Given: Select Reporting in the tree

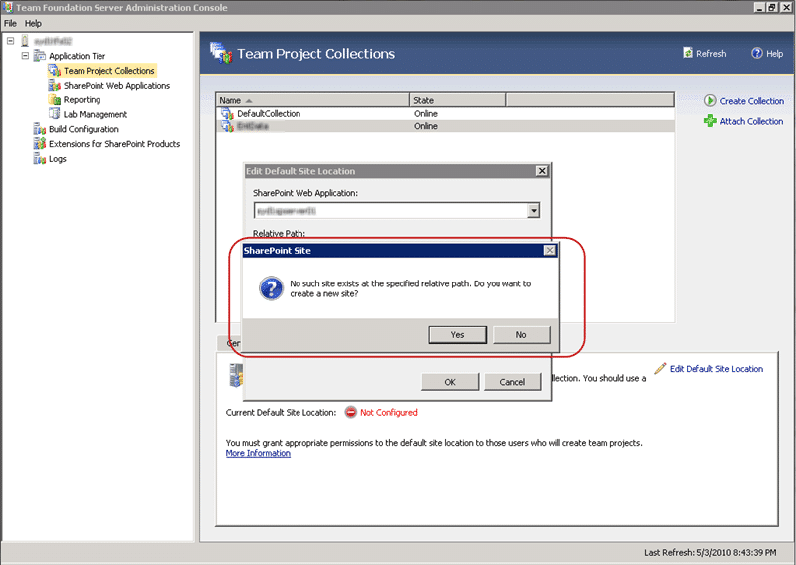Looking at the screenshot, I should tap(82, 99).
